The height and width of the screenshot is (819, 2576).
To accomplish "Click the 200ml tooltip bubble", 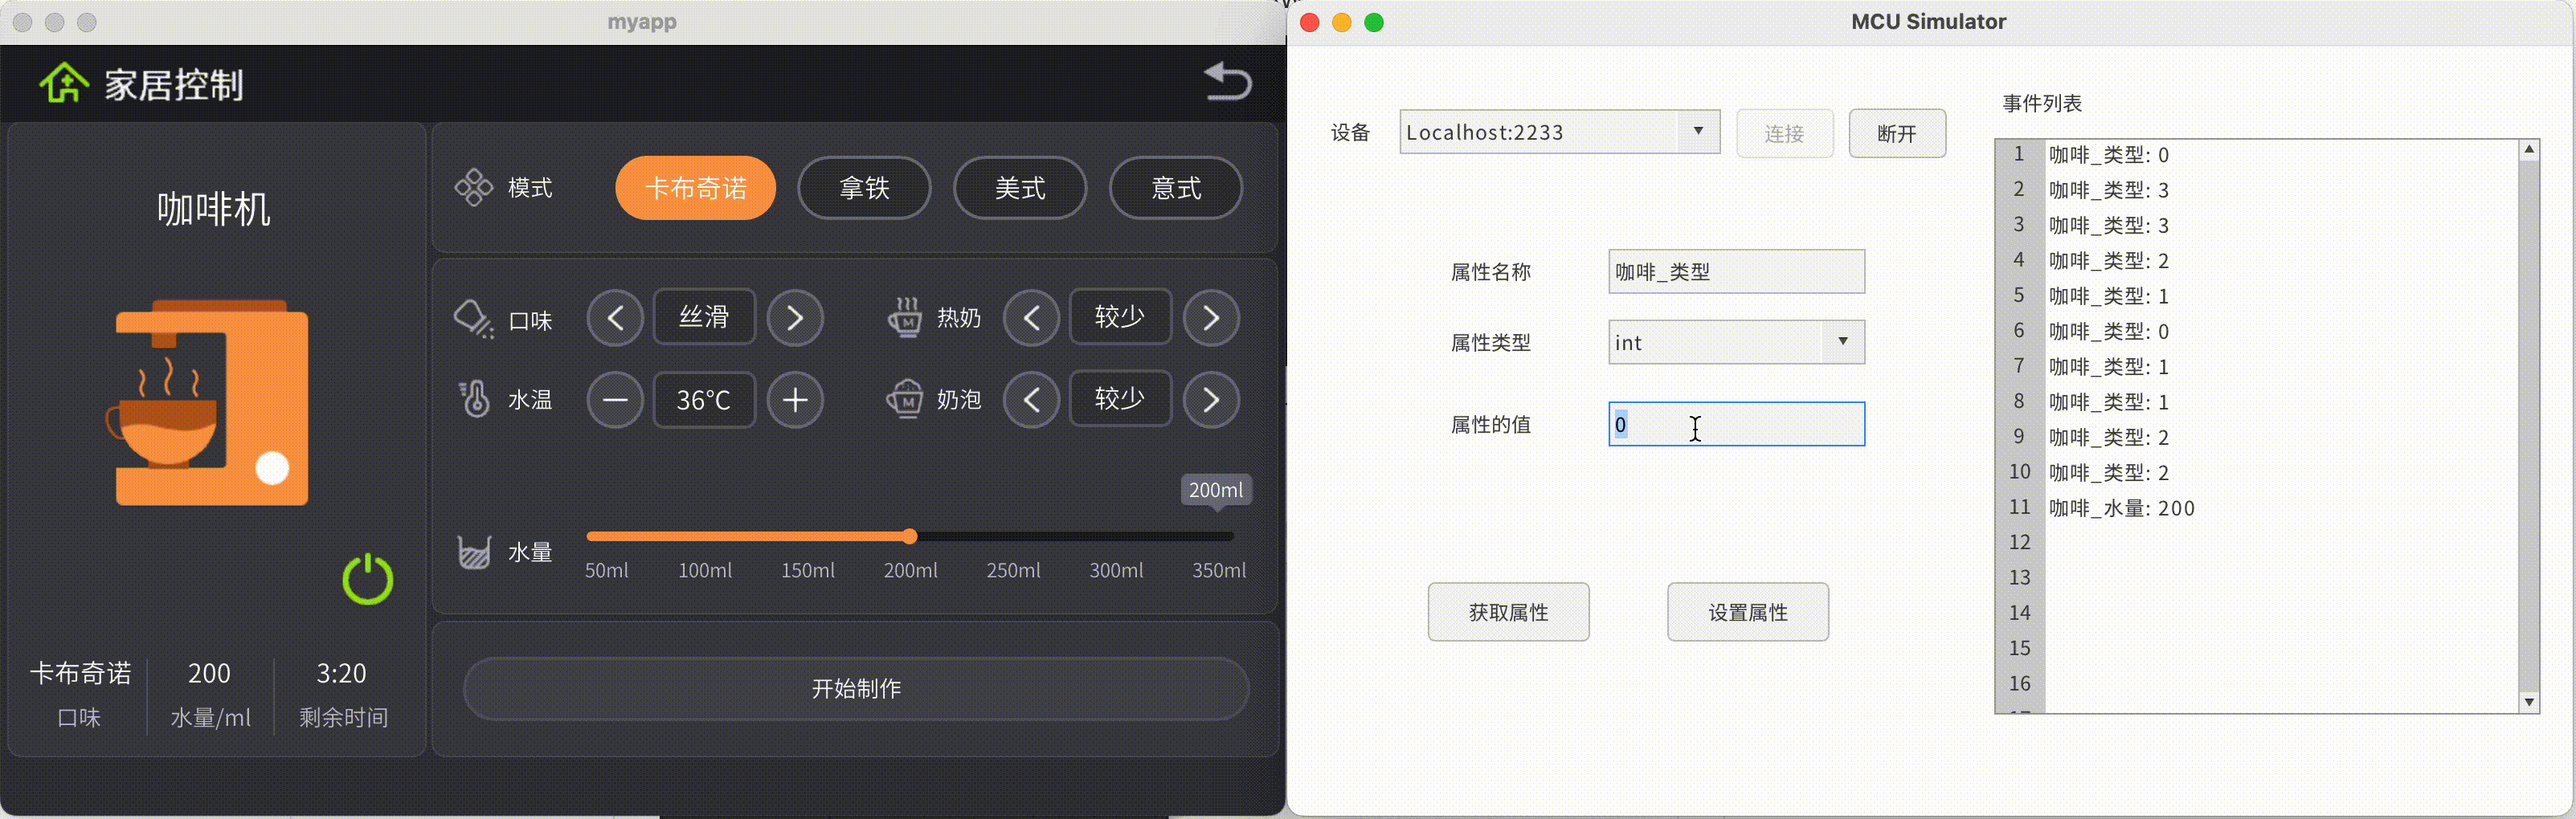I will point(1216,491).
